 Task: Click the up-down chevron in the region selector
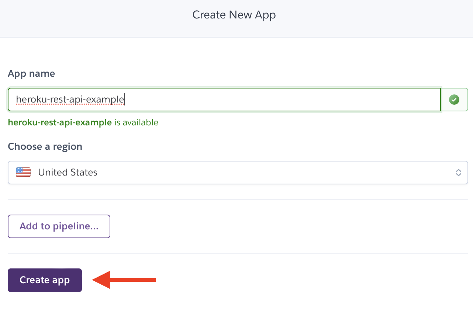[x=458, y=173]
